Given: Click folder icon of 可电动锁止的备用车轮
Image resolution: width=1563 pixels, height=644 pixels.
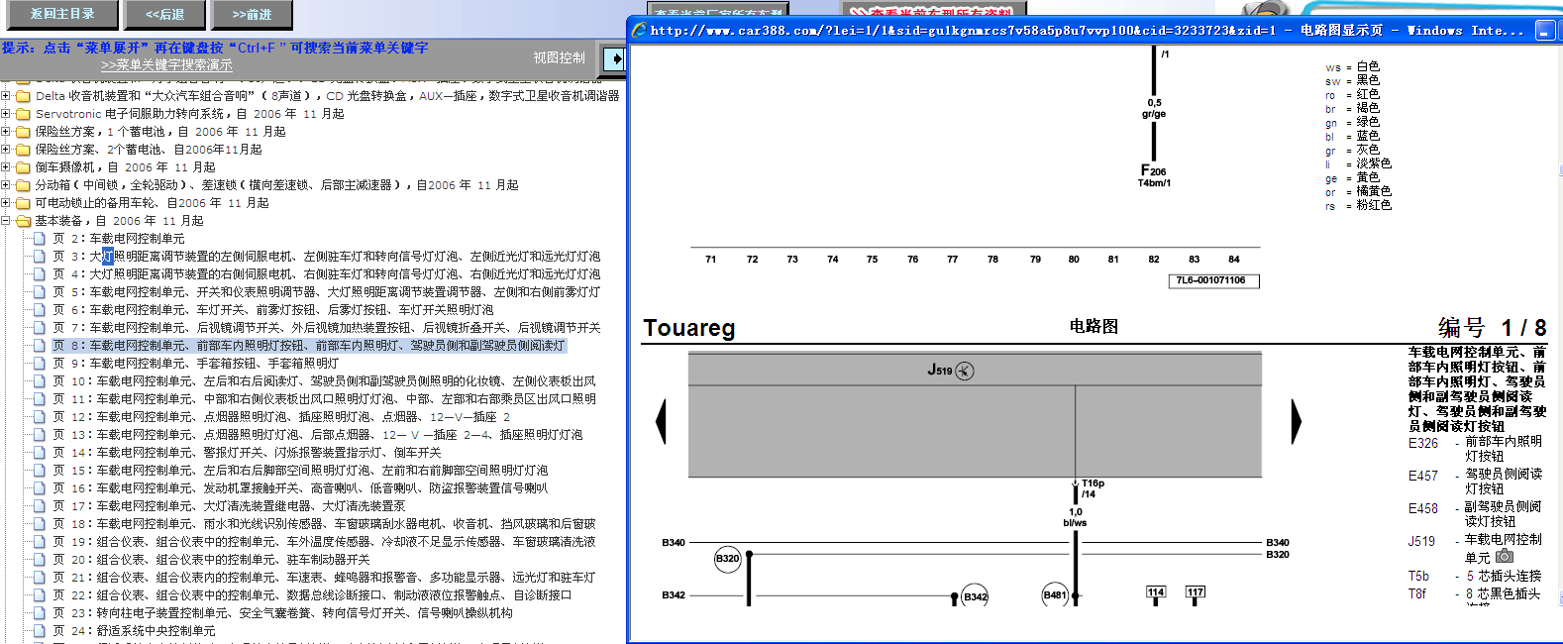Looking at the screenshot, I should point(24,203).
